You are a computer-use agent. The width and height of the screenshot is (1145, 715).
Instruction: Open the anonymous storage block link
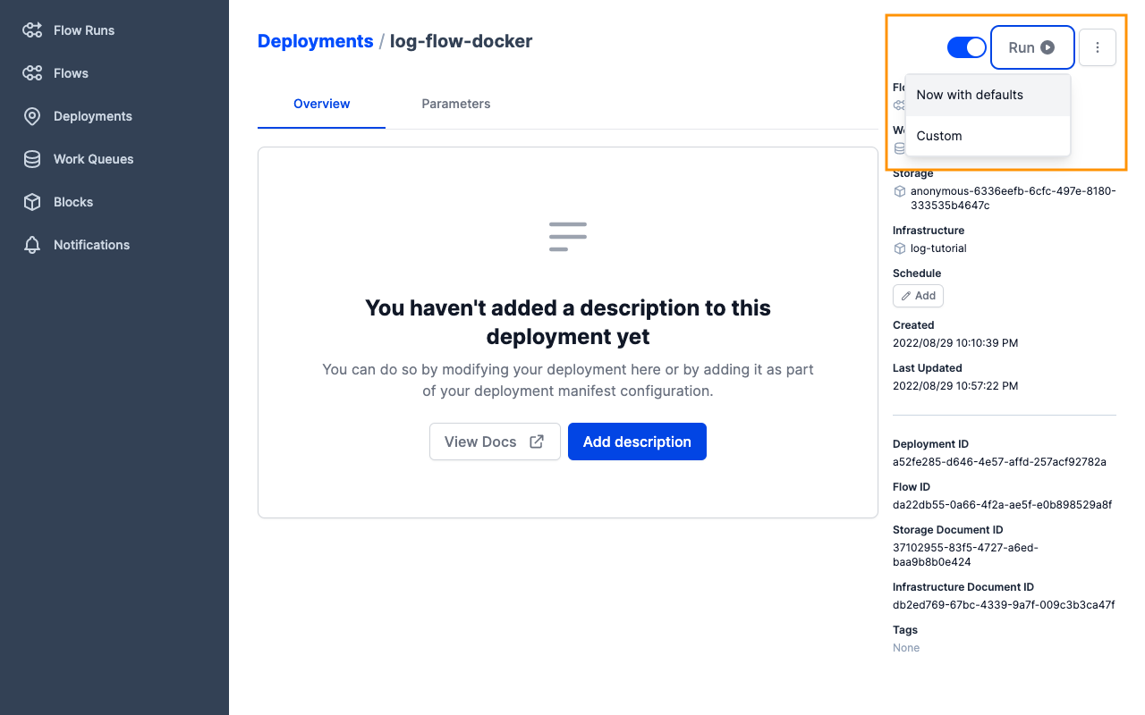[1014, 198]
